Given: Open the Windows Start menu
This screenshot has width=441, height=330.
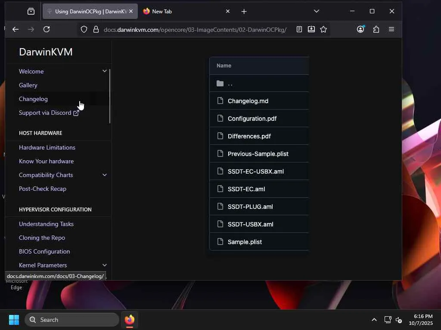Looking at the screenshot, I should point(14,320).
